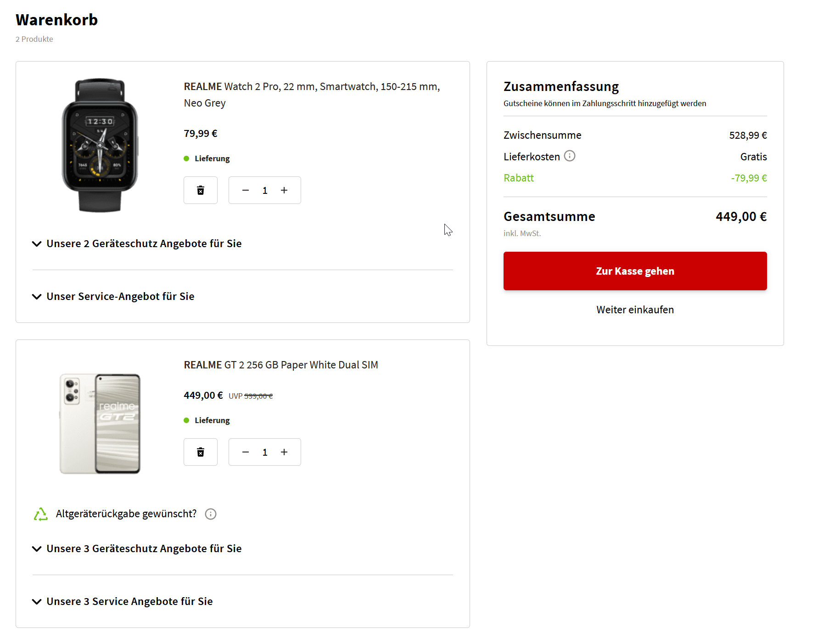Image resolution: width=818 pixels, height=633 pixels.
Task: Click the green recycling icon for Altgeräterückgabe
Action: (41, 514)
